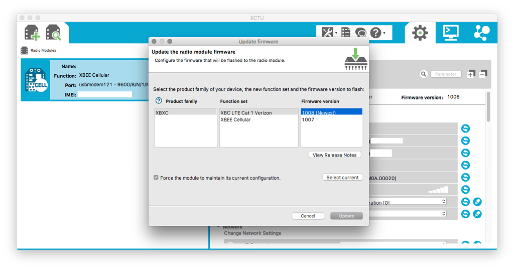Select firmware version 1008 (Newest)
Image resolution: width=514 pixels, height=269 pixels.
(x=331, y=112)
